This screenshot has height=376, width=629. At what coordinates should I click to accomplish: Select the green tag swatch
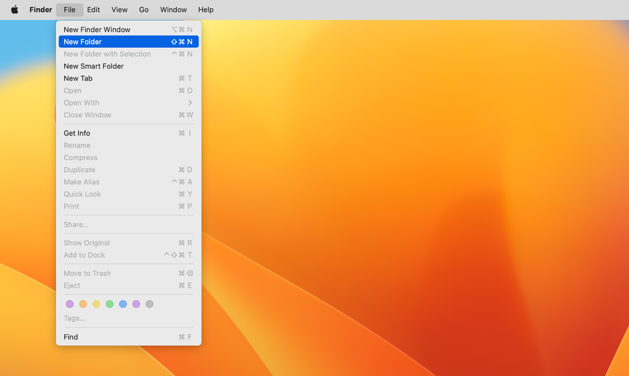pos(110,304)
